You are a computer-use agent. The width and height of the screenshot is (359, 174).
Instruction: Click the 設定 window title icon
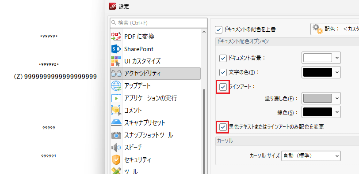(112, 7)
